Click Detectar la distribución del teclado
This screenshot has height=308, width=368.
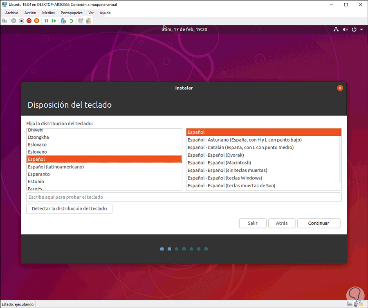(69, 208)
